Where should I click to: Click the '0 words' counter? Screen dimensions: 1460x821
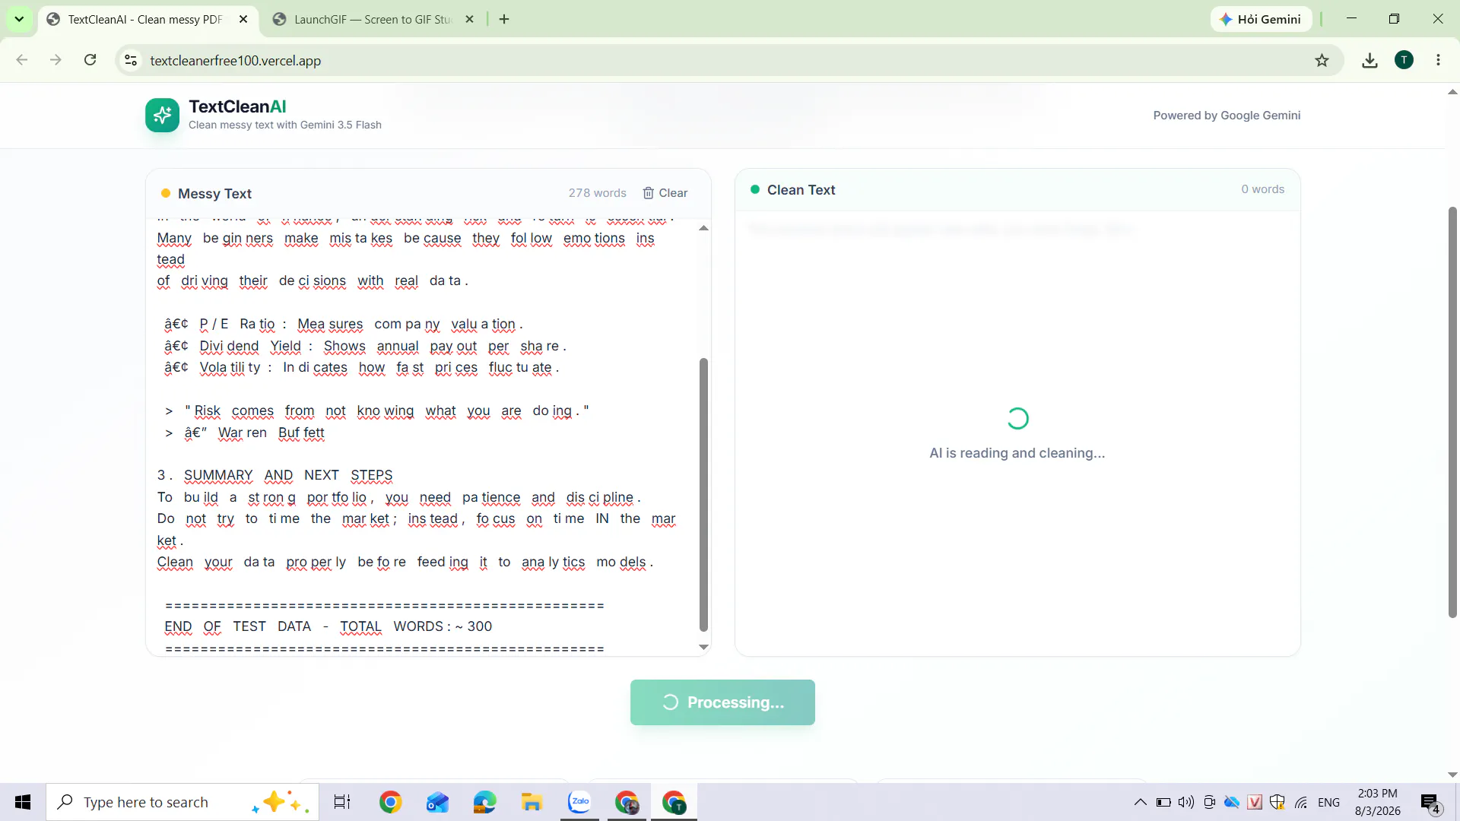click(x=1262, y=189)
